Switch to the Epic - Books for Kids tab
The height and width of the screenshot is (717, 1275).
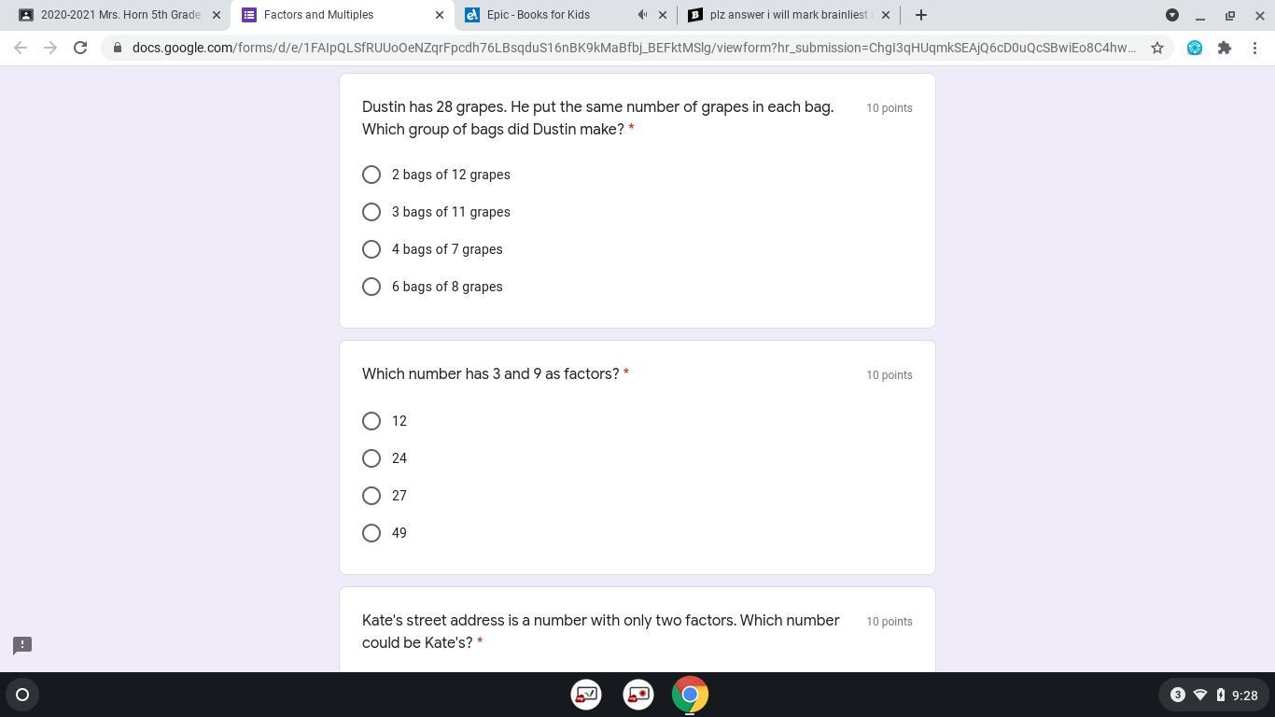(x=549, y=15)
